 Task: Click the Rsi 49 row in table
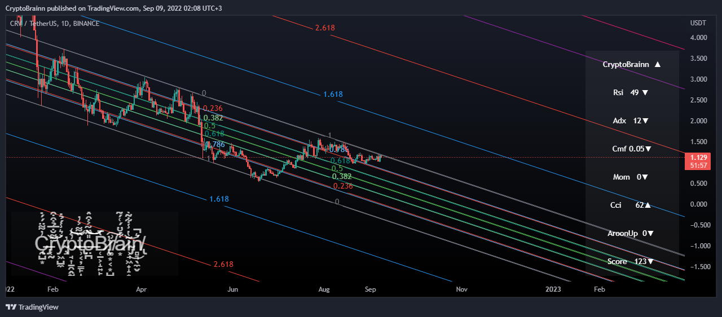[631, 93]
